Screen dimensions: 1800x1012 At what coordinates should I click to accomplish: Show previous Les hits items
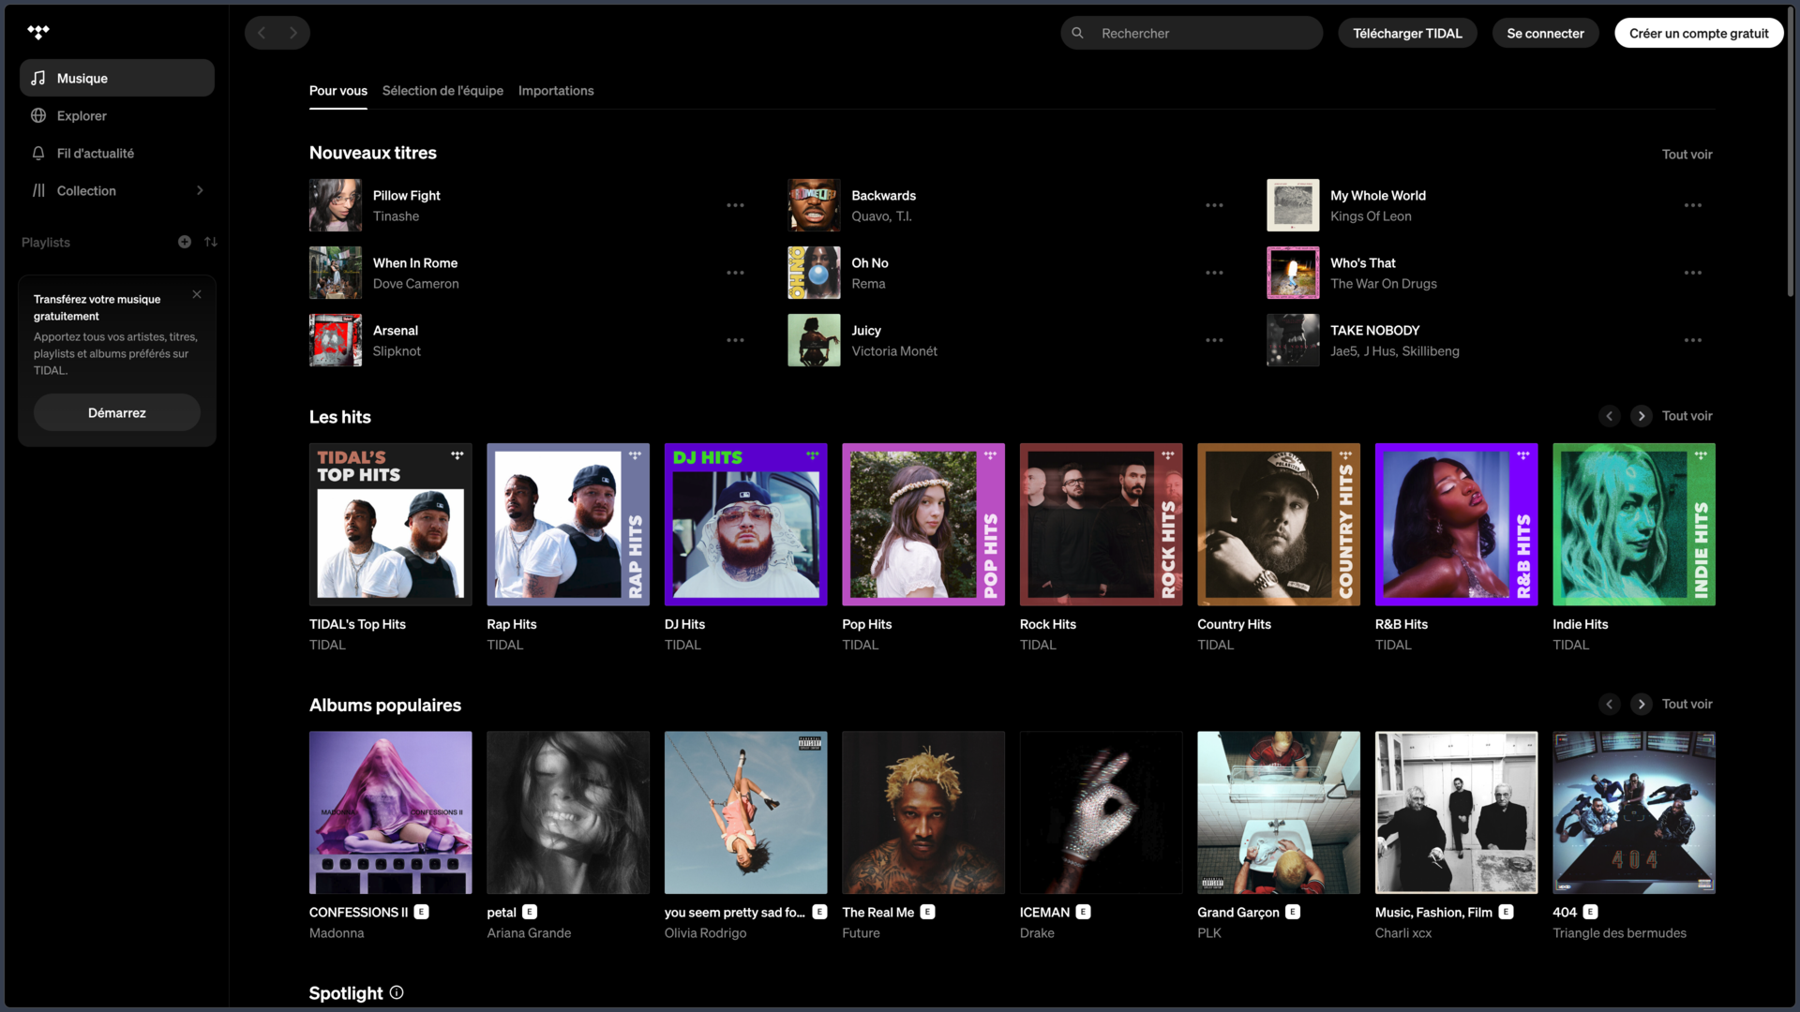[x=1610, y=416]
